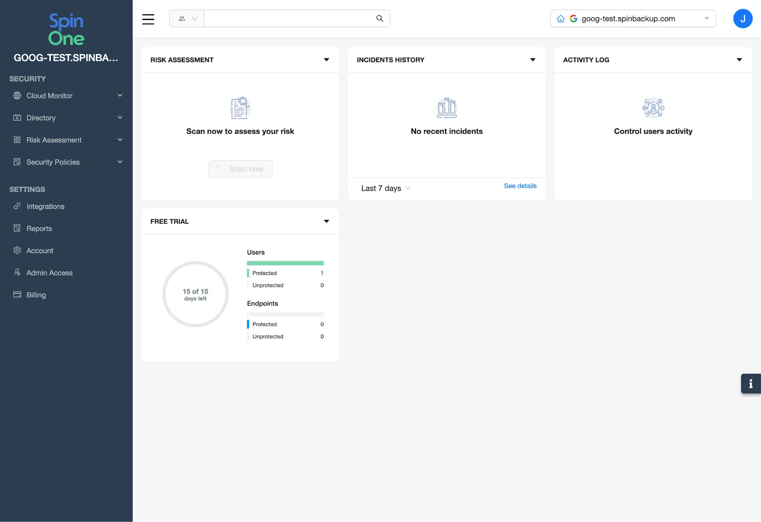Click the Scan now button

[240, 168]
